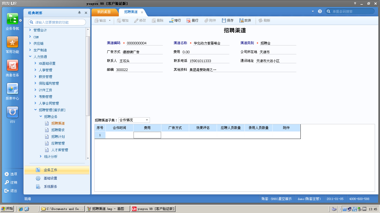Viewport: 380px width, 213px height.
Task: Open the 输出 dropdown arrow
Action: pos(110,21)
